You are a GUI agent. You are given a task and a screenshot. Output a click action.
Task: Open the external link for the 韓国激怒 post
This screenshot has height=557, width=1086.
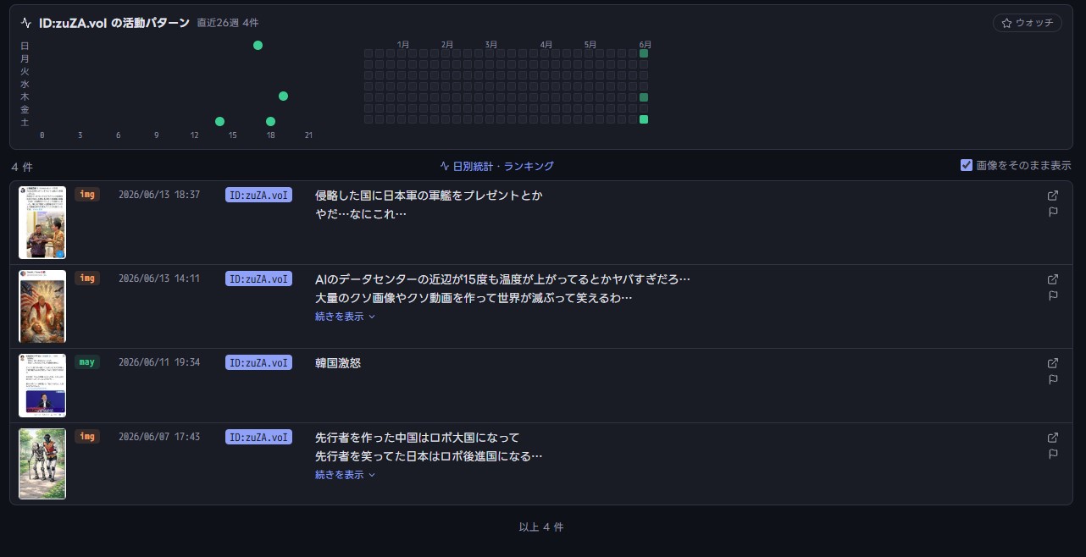click(1053, 363)
